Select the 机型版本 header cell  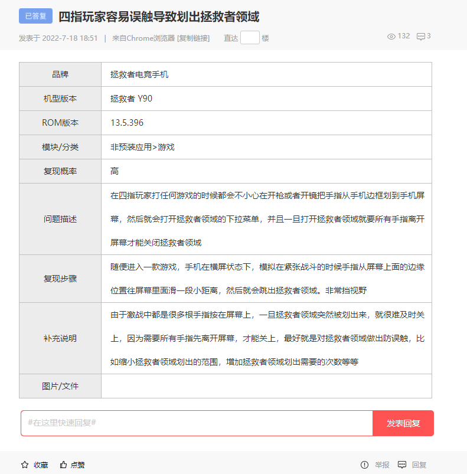click(x=60, y=99)
